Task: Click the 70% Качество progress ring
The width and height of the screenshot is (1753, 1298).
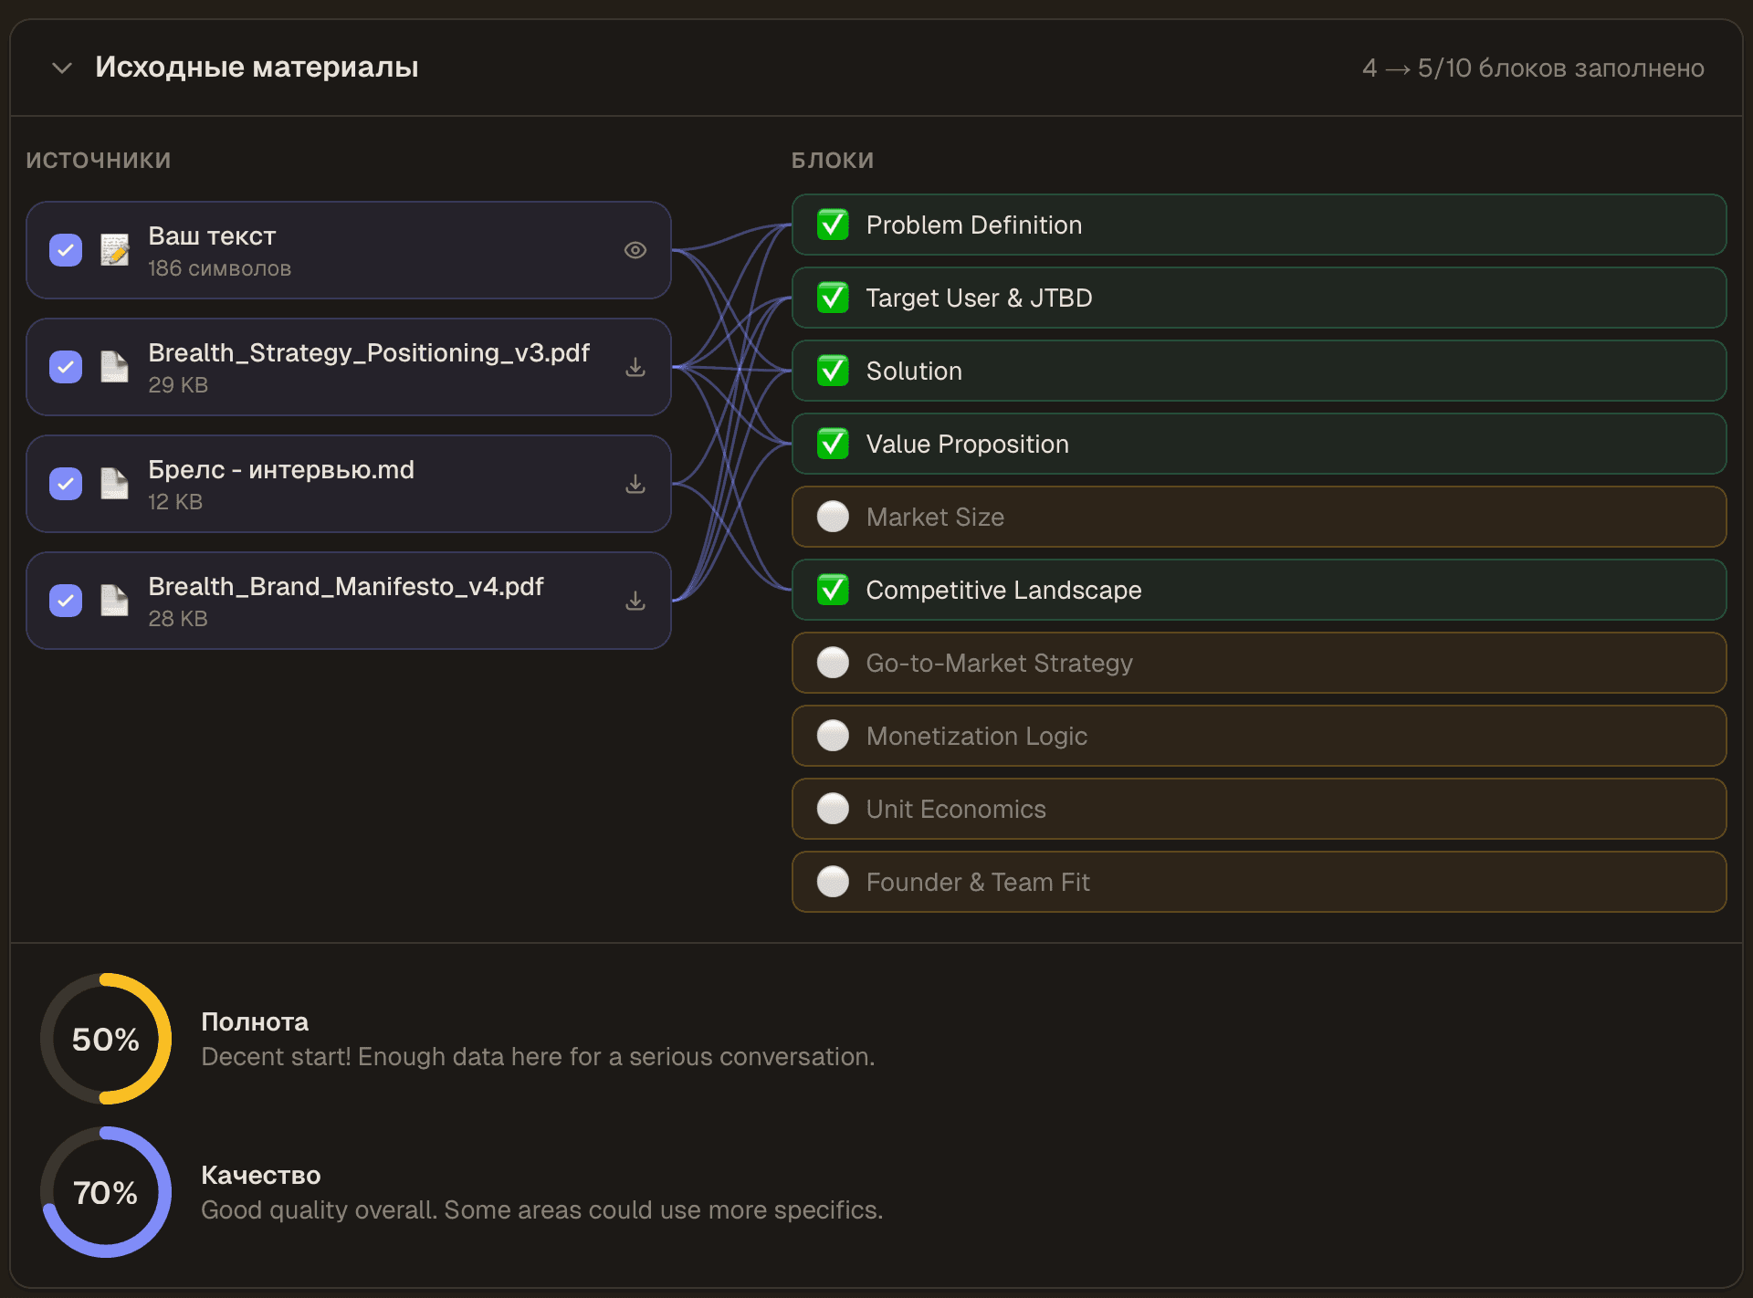Action: (x=106, y=1192)
